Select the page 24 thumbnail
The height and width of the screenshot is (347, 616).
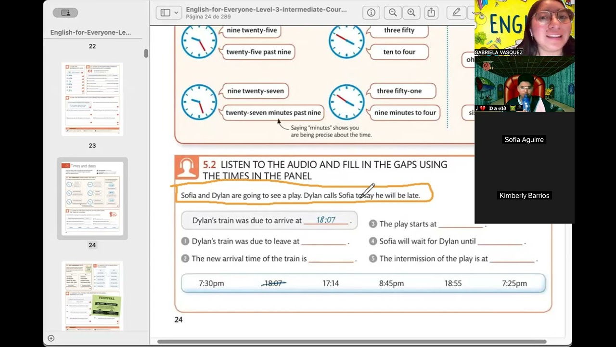[x=92, y=198]
